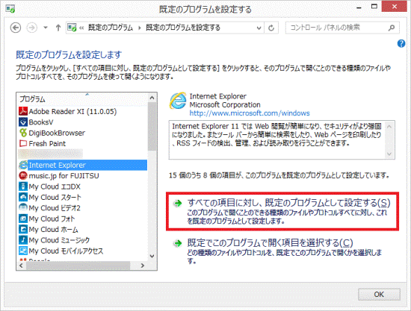Click the Fresh Paint program icon
The height and width of the screenshot is (311, 411).
(23, 144)
